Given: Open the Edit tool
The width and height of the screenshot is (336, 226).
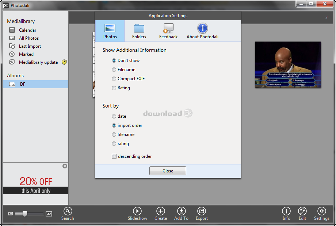Looking at the screenshot, I should click(302, 214).
